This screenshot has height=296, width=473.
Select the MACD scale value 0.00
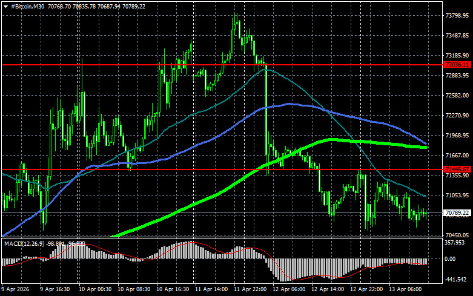pyautogui.click(x=450, y=259)
